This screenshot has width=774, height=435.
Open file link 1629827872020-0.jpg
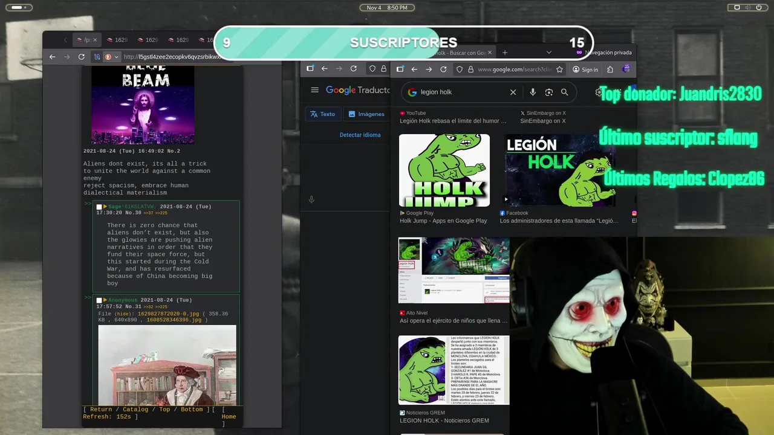point(168,314)
